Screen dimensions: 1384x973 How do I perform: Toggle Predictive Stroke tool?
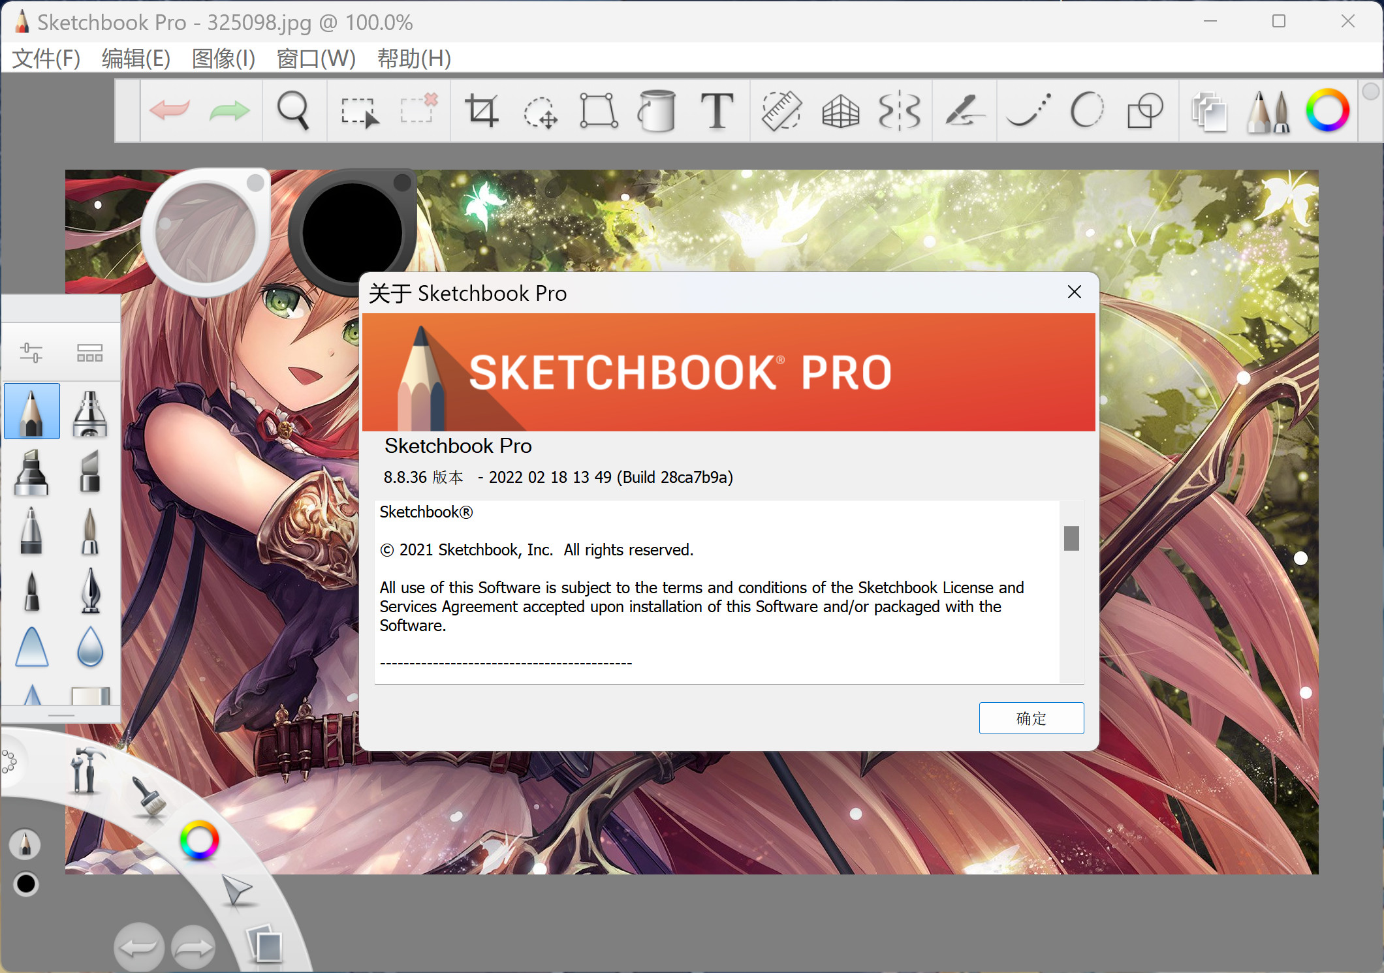coord(965,110)
